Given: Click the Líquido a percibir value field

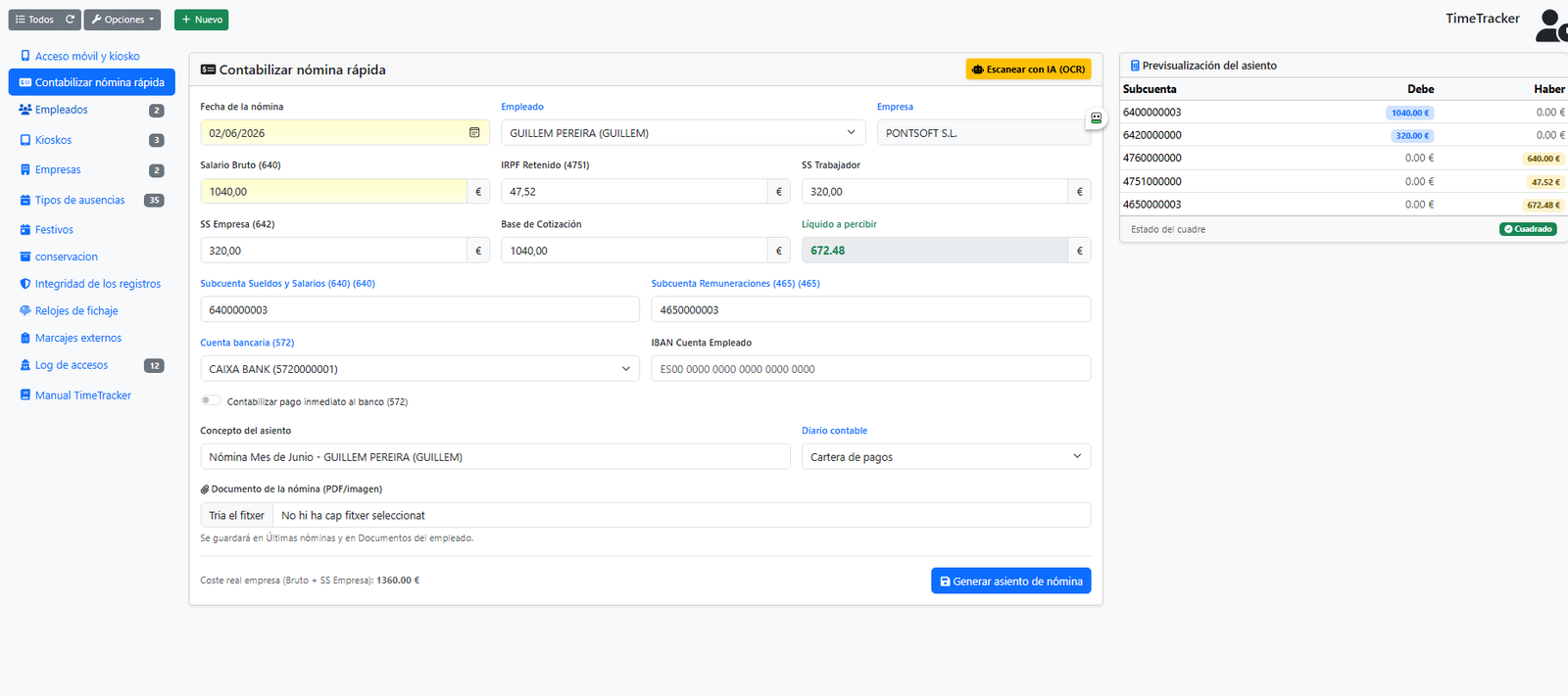Looking at the screenshot, I should click(935, 251).
